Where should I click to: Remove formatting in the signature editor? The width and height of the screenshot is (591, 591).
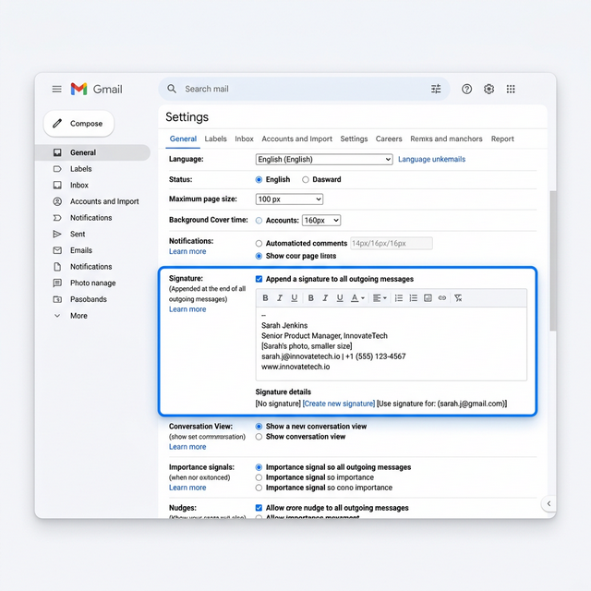point(458,298)
